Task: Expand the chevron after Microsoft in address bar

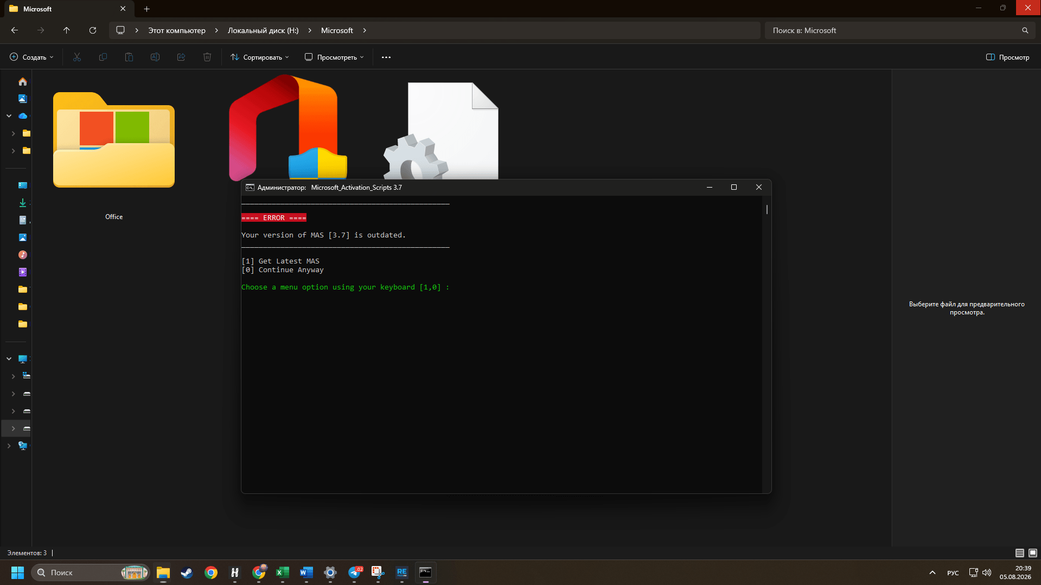Action: pyautogui.click(x=365, y=30)
